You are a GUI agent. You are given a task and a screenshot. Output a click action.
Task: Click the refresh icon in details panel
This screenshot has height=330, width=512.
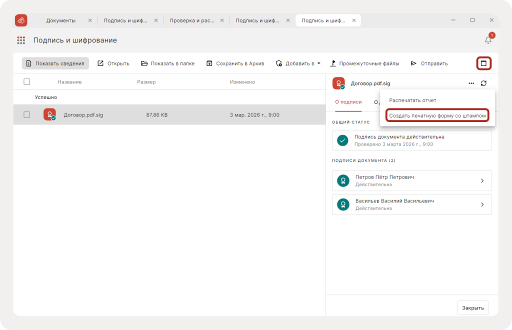click(483, 83)
